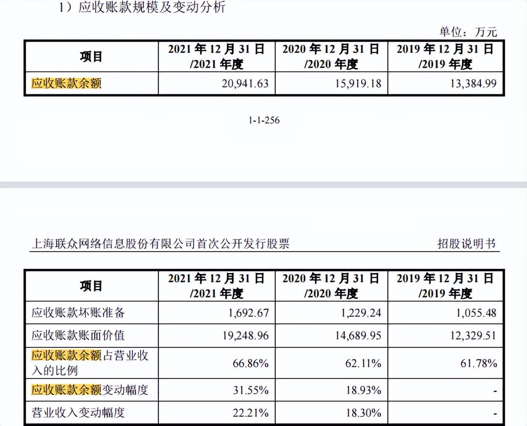Click the value 1,692.67
Viewport: 527px width, 426px height.
248,313
